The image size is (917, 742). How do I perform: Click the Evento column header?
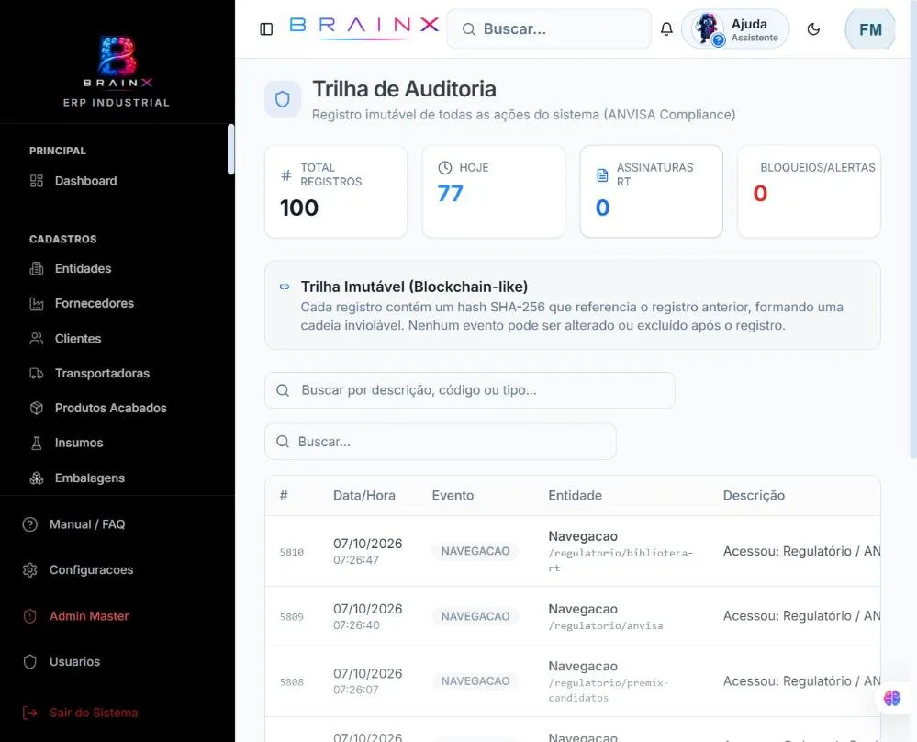(x=453, y=496)
